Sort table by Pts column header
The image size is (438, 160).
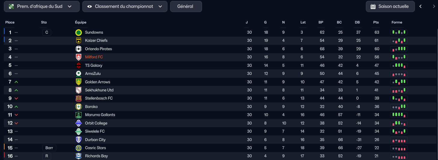point(376,23)
